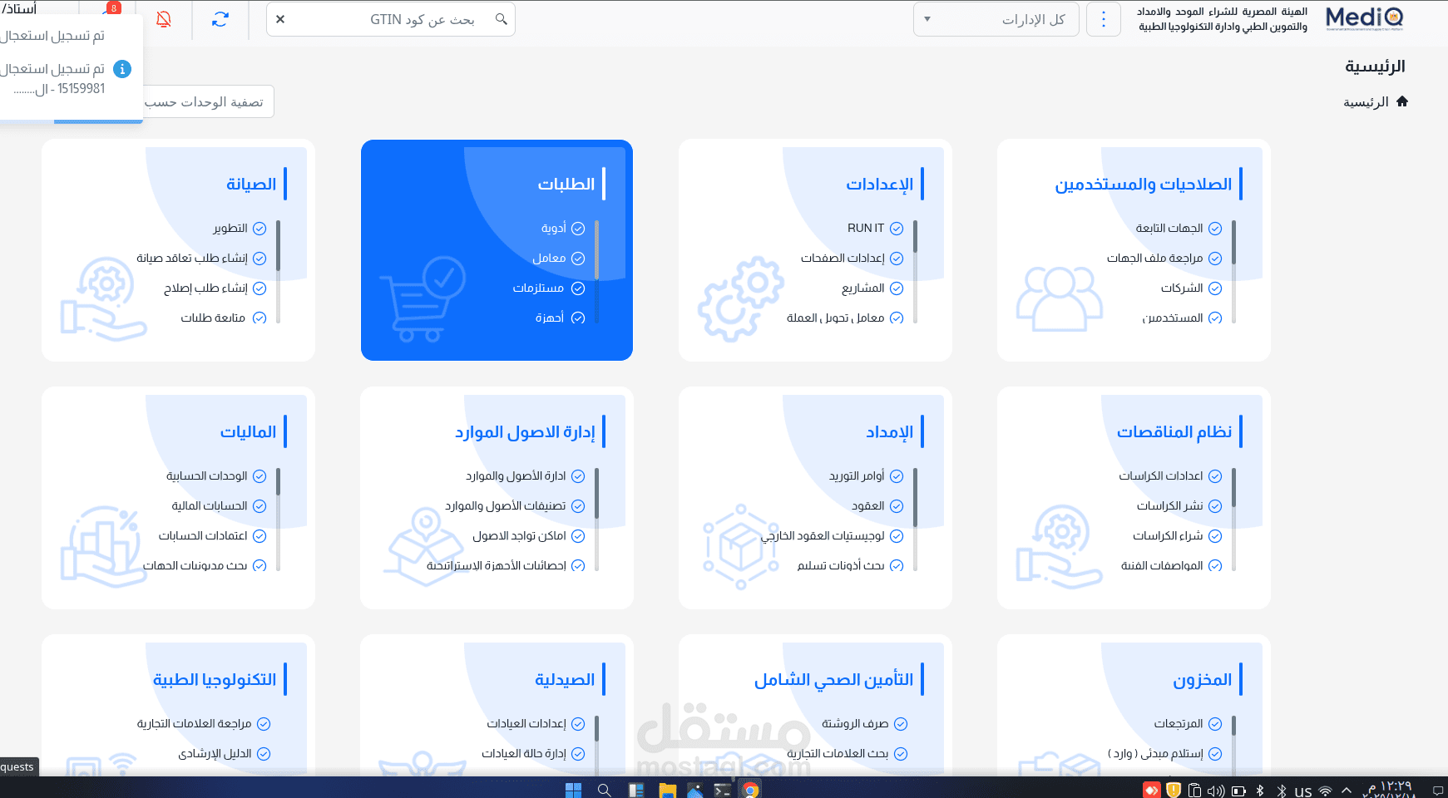Toggle the checkmark next to أدوية

pyautogui.click(x=580, y=228)
